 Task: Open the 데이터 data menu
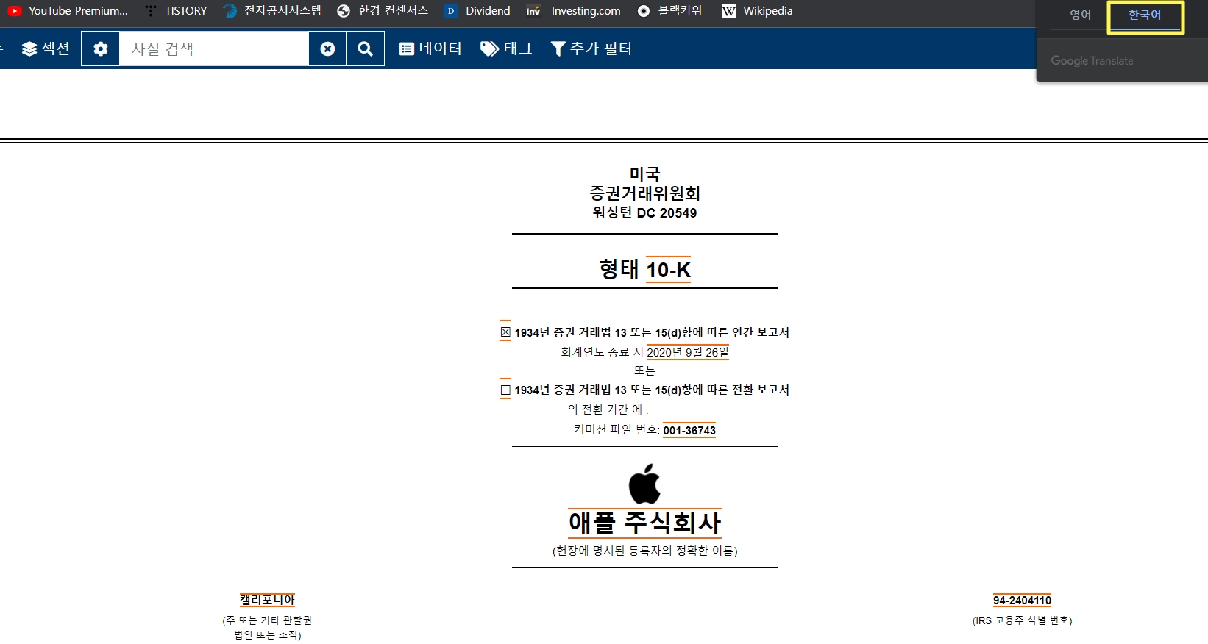coord(430,49)
